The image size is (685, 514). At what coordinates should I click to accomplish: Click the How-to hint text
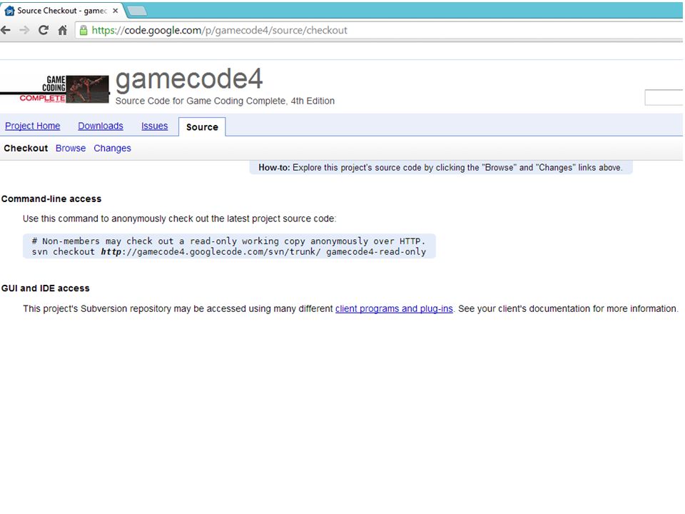(x=440, y=167)
